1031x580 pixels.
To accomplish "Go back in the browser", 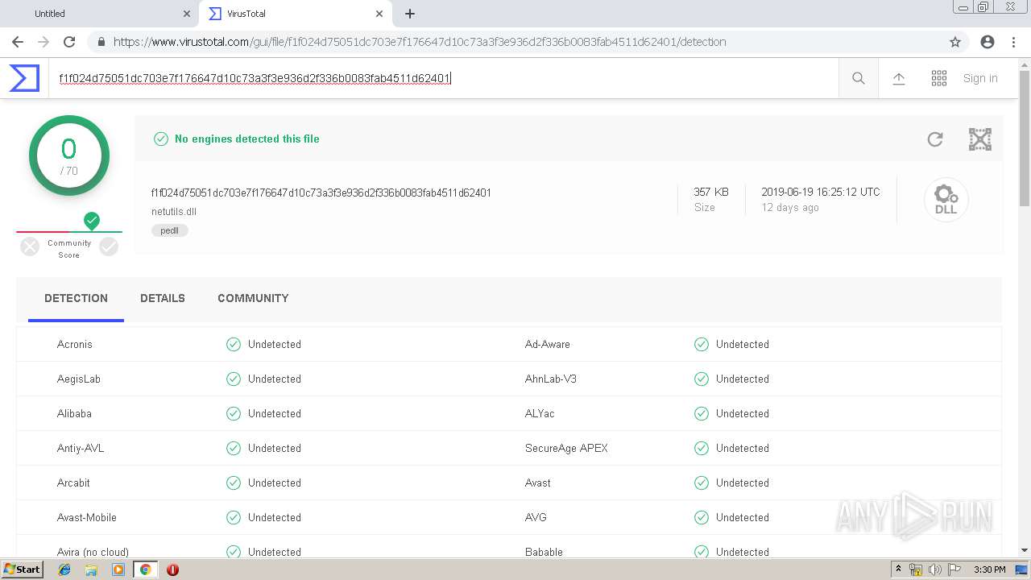I will [18, 42].
